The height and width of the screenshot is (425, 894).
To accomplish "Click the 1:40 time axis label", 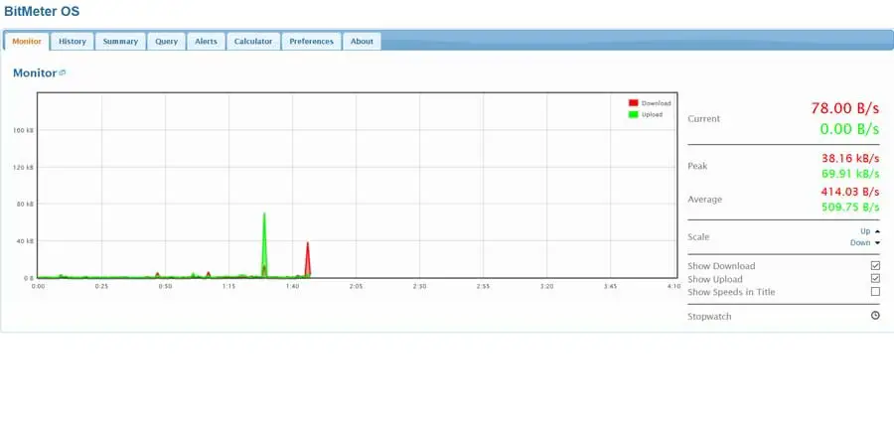I will click(x=292, y=286).
